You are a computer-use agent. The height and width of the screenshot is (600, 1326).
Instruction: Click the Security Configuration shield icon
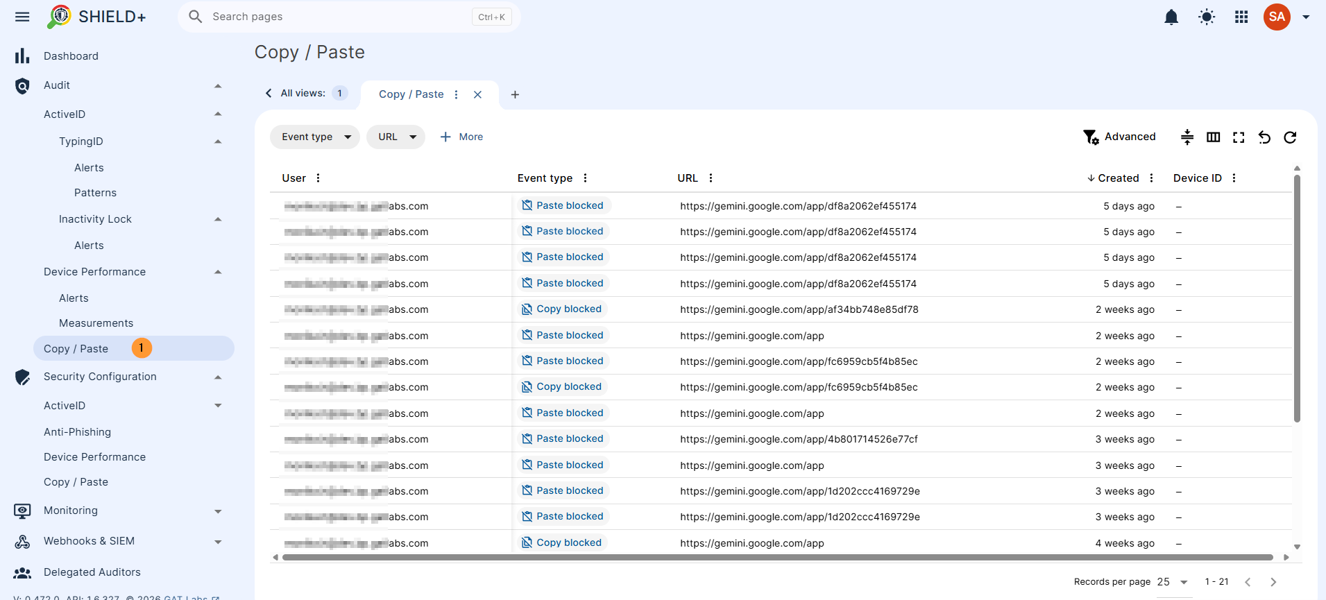[x=22, y=377]
